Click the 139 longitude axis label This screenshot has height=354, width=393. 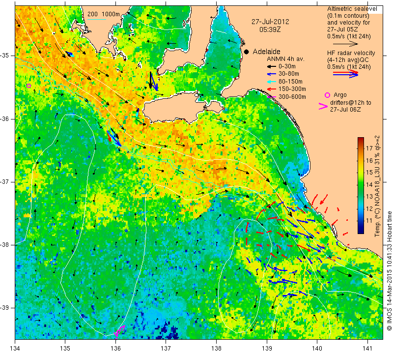coord(267,349)
